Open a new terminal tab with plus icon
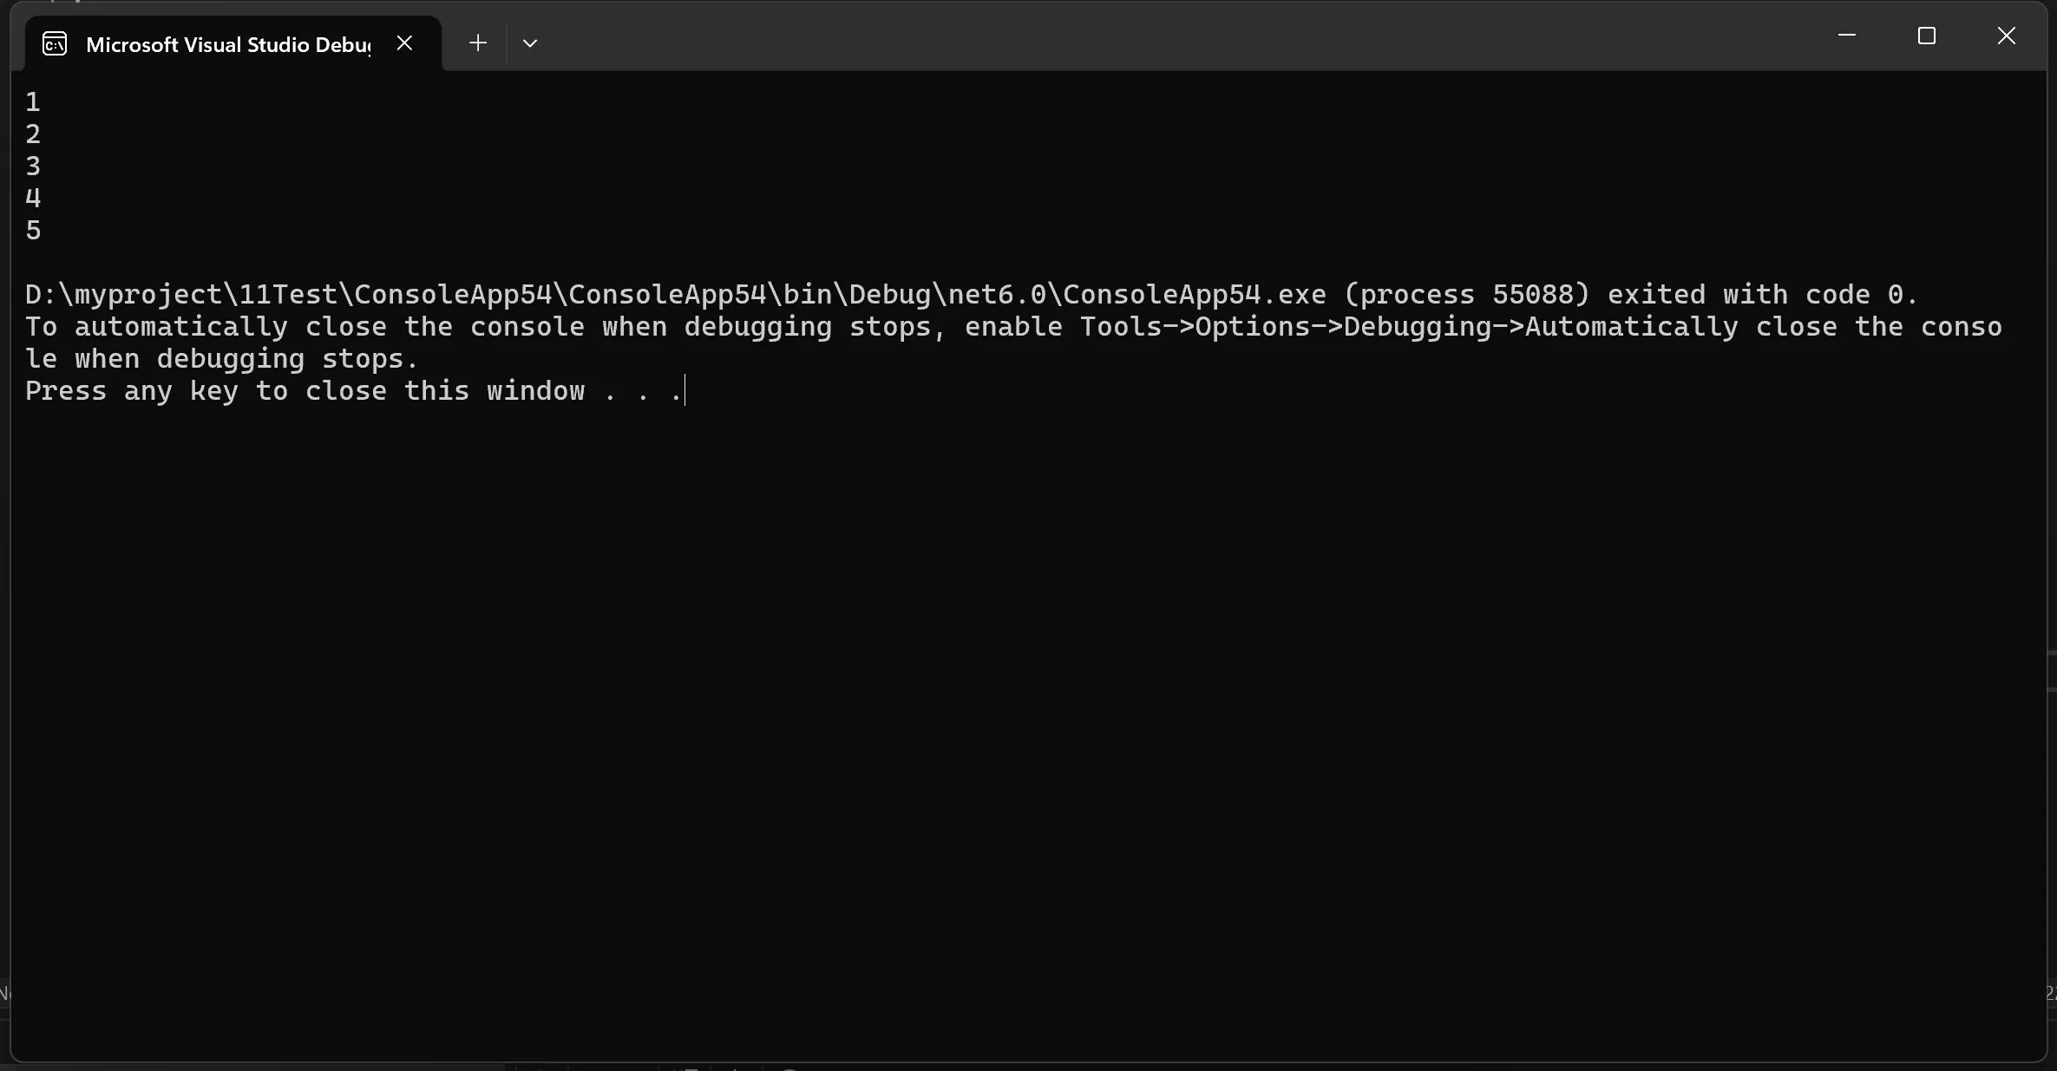This screenshot has width=2057, height=1071. click(x=478, y=43)
